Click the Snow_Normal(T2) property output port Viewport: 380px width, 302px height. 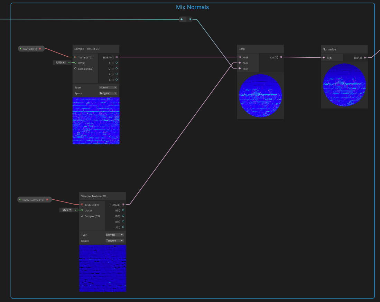pyautogui.click(x=47, y=200)
